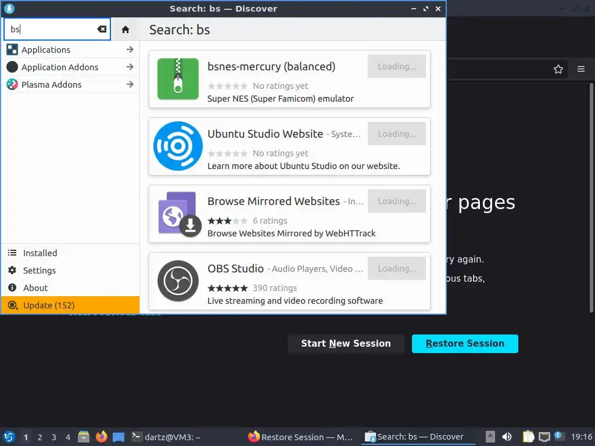595x446 pixels.
Task: Click the About info icon
Action: tap(12, 287)
